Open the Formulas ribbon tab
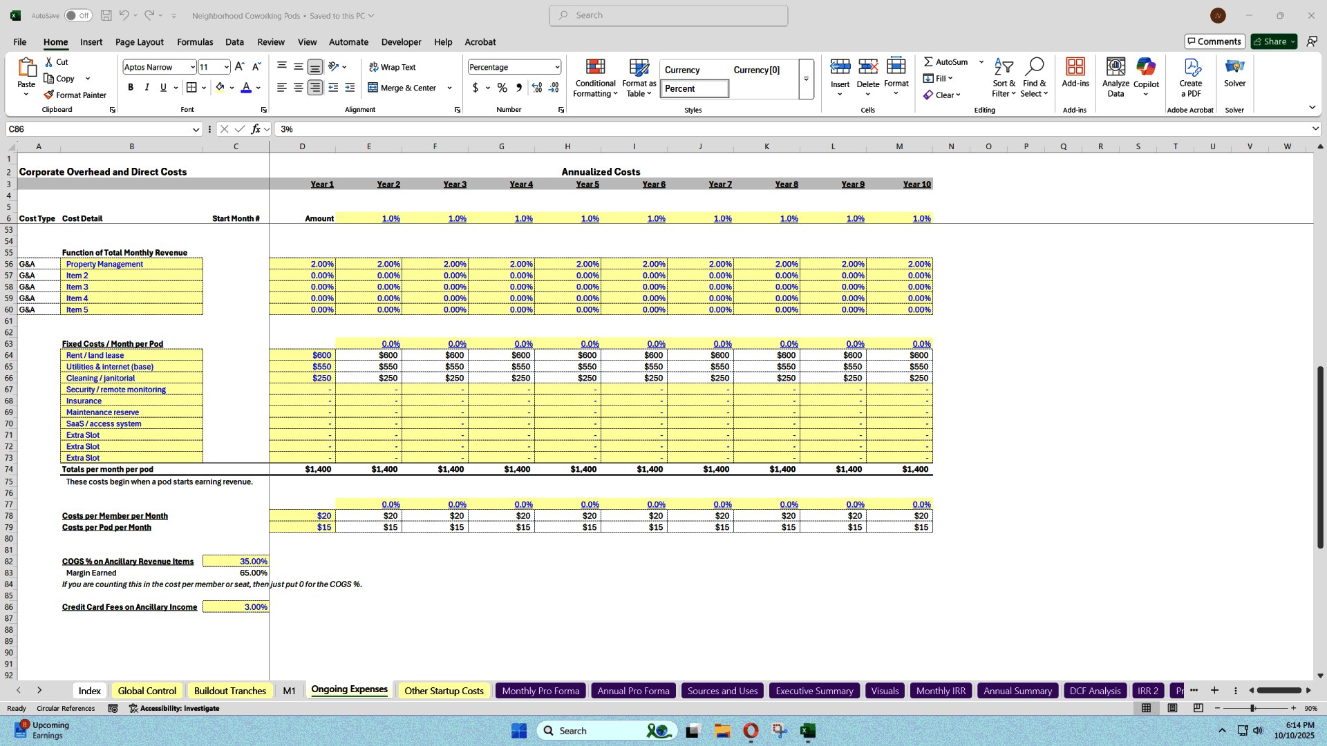1327x746 pixels. pyautogui.click(x=195, y=41)
